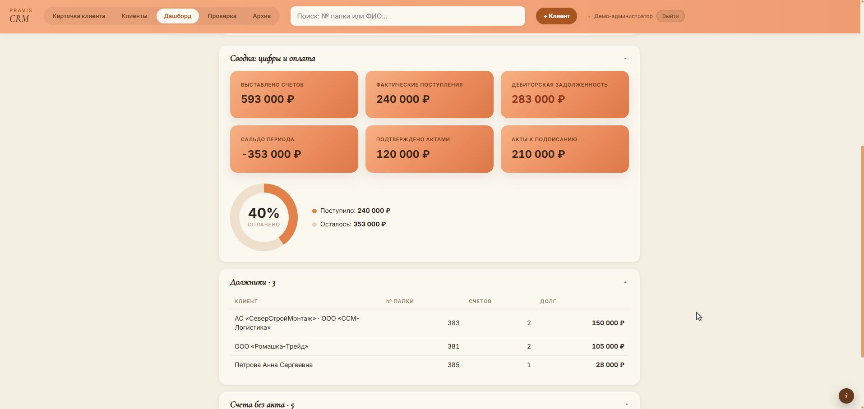Click the Счета без акта · 5 title
Image resolution: width=864 pixels, height=409 pixels.
262,404
